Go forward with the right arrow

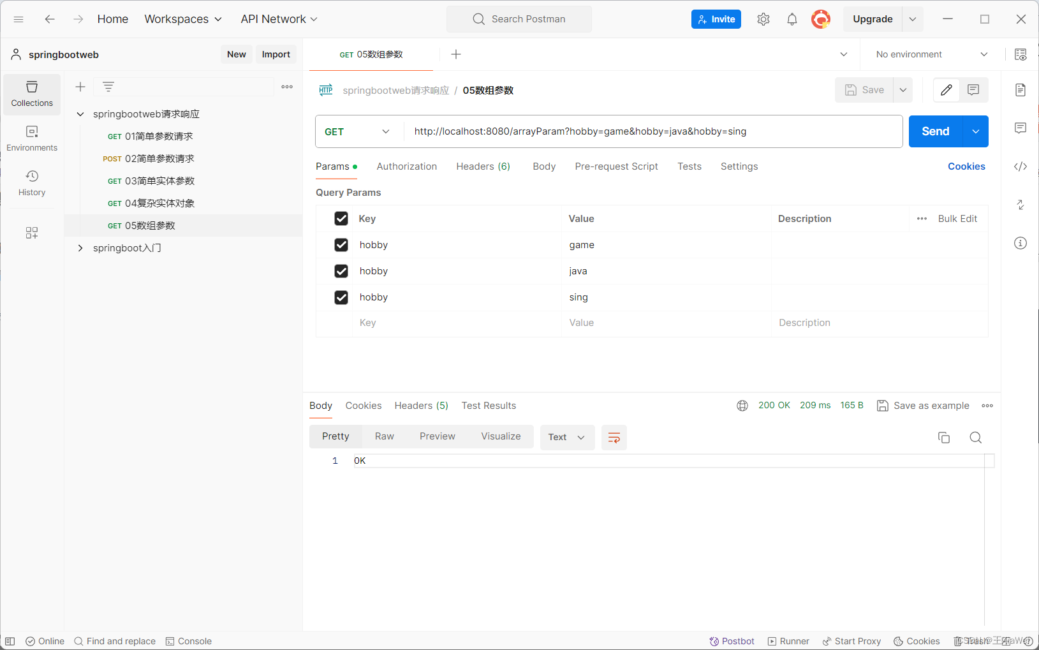coord(78,19)
